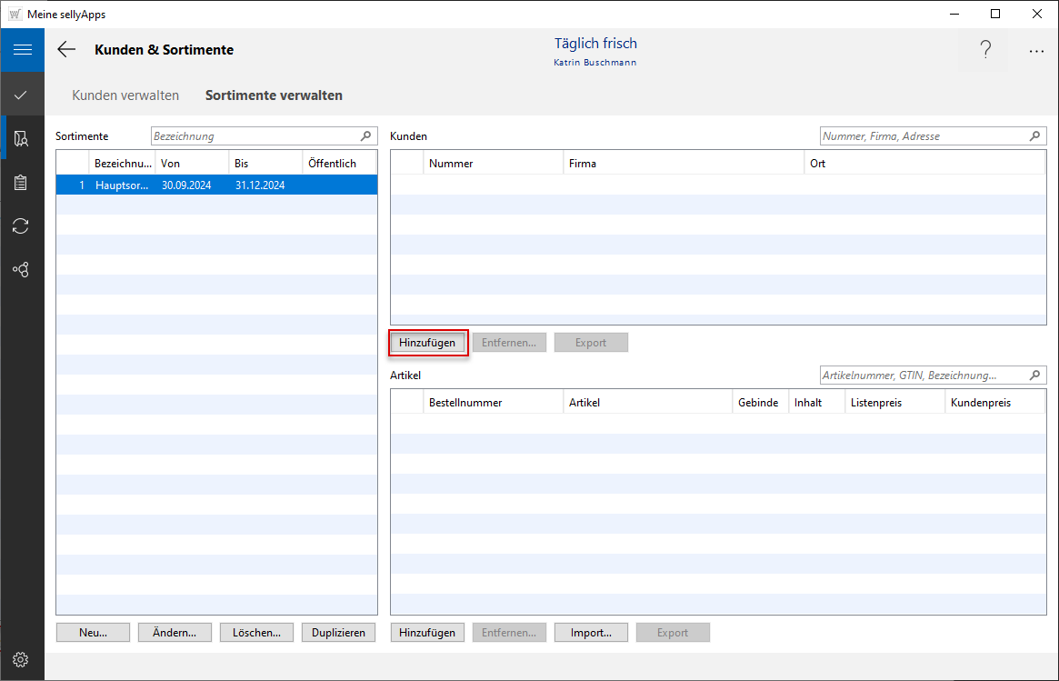Select the Hauptsortiment row in the list
The height and width of the screenshot is (681, 1059).
(216, 185)
